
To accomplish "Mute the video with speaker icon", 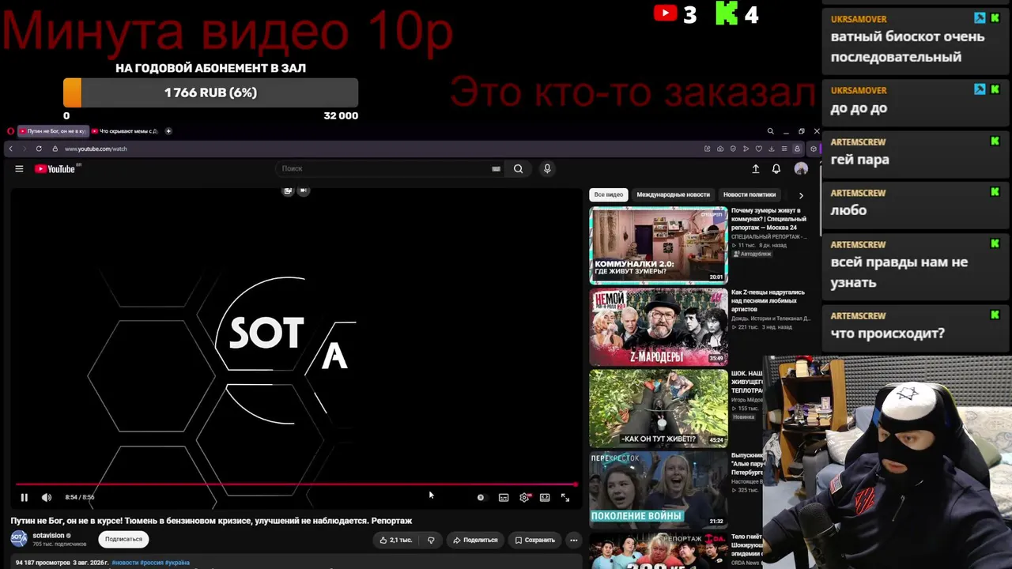I will 47,497.
